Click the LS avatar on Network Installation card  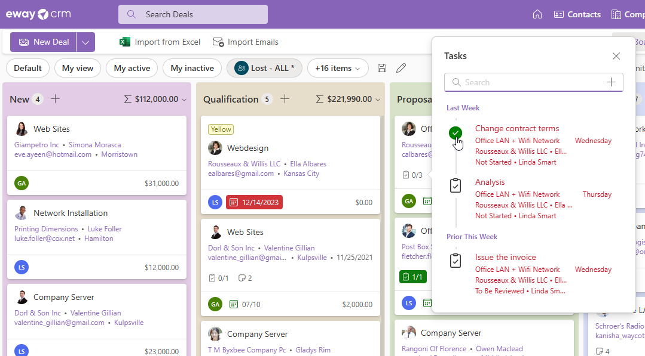22,267
